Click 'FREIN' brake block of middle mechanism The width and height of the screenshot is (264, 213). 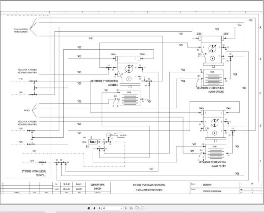(130, 98)
